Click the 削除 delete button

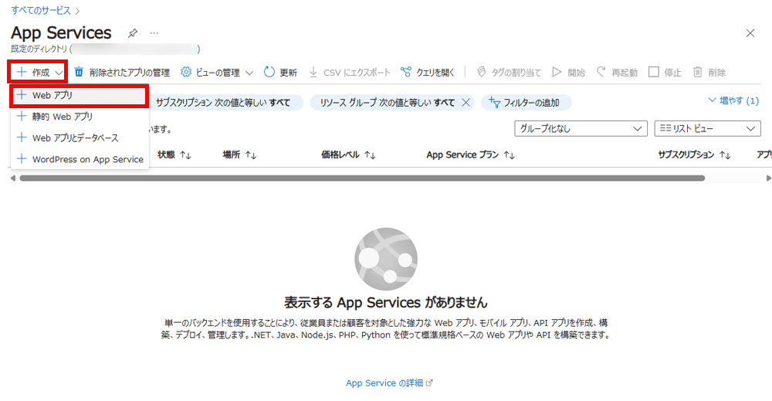709,73
